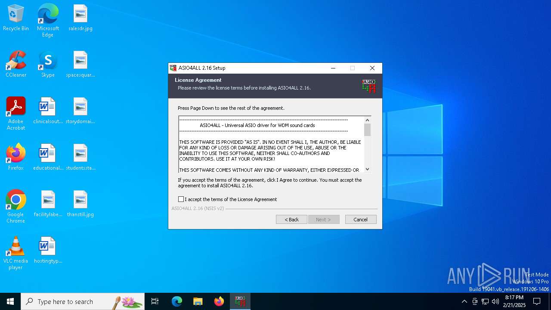Select the studentssta... image file
Image resolution: width=551 pixels, height=310 pixels.
(x=80, y=157)
